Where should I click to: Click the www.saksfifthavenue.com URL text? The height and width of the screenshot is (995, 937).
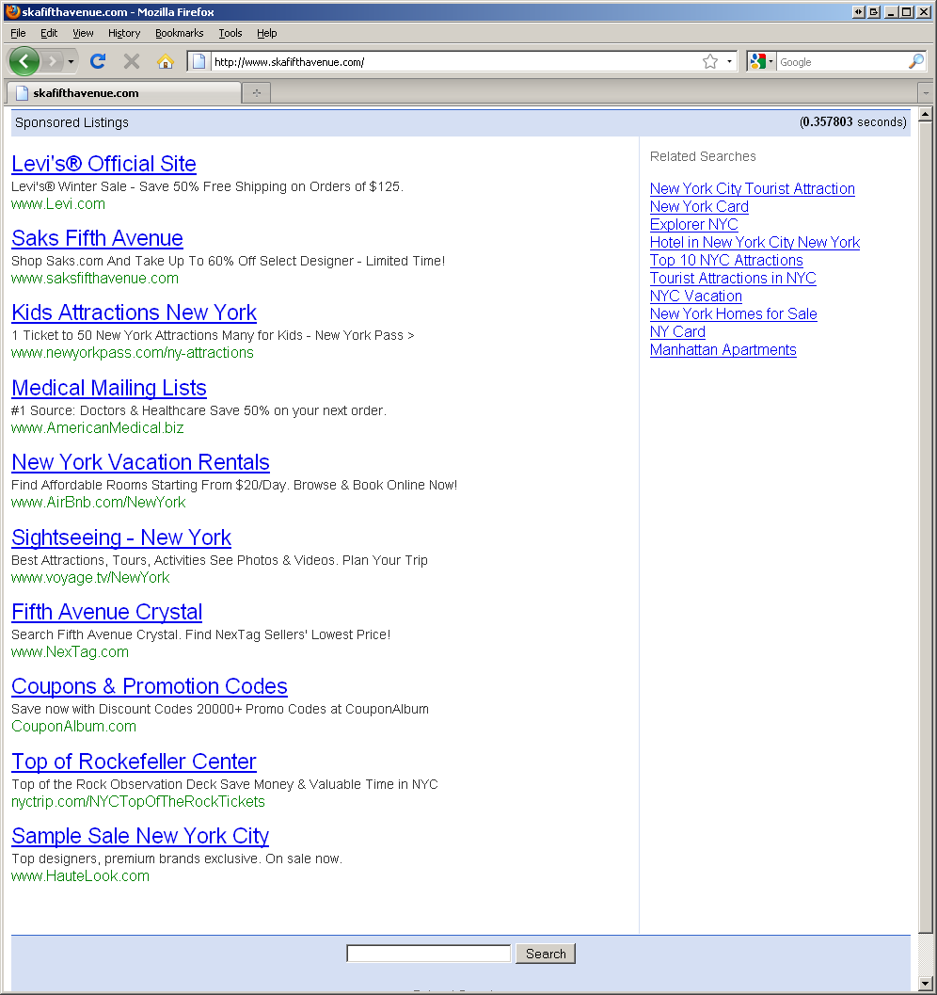(95, 278)
